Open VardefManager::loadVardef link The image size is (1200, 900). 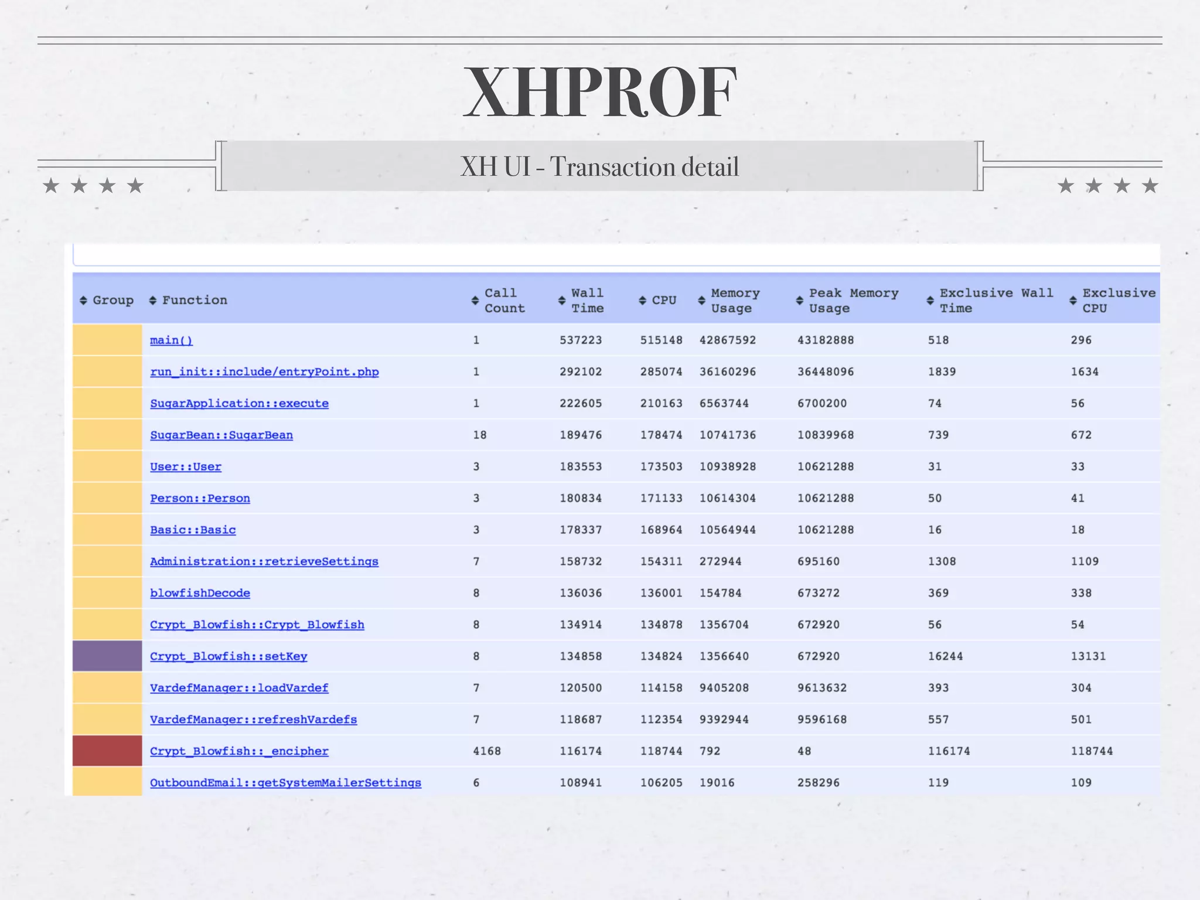point(239,688)
